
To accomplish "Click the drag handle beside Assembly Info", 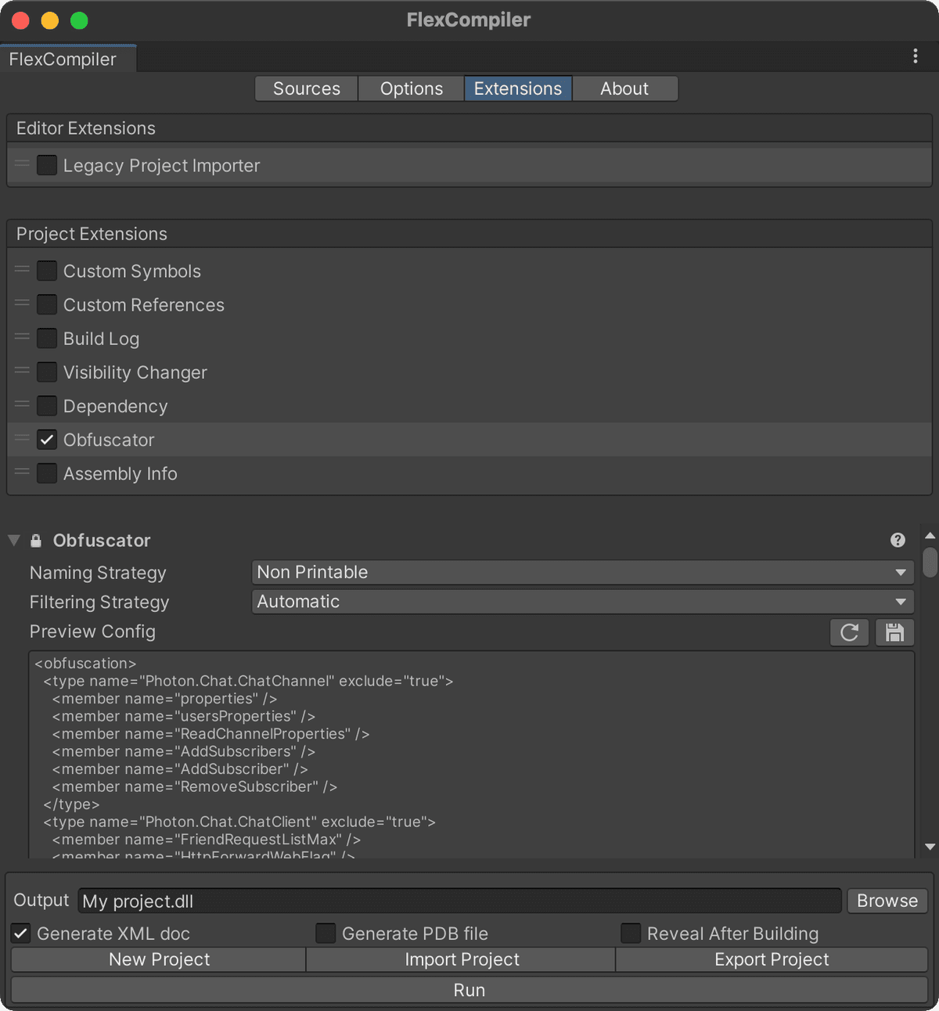I will click(22, 473).
